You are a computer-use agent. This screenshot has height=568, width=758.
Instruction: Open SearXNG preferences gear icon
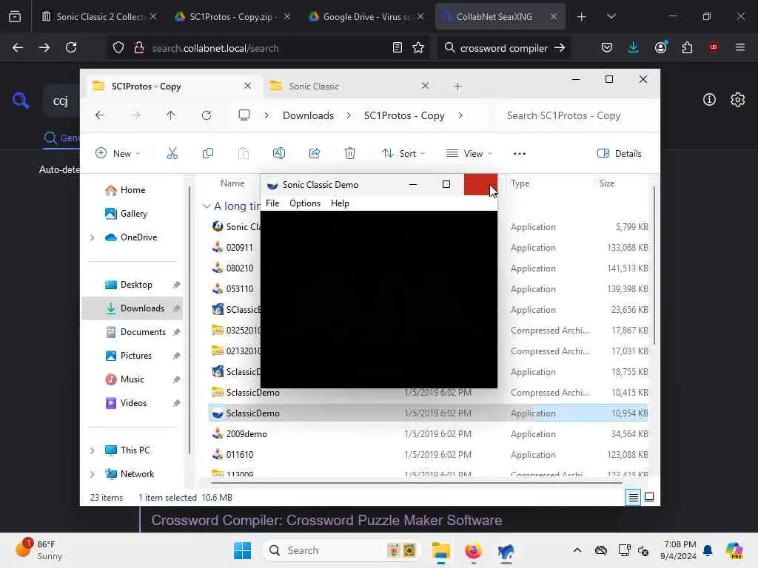coord(738,100)
